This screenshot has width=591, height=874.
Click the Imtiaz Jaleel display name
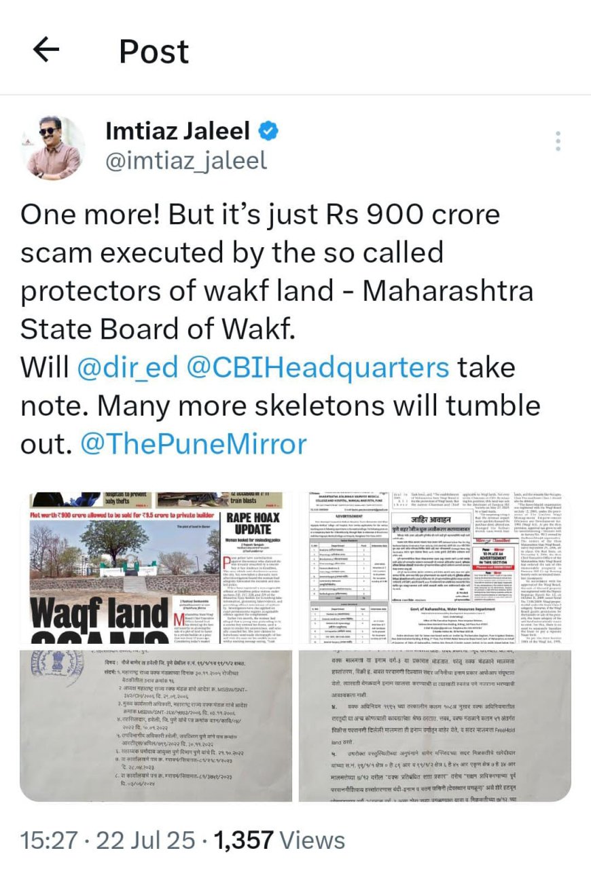178,131
